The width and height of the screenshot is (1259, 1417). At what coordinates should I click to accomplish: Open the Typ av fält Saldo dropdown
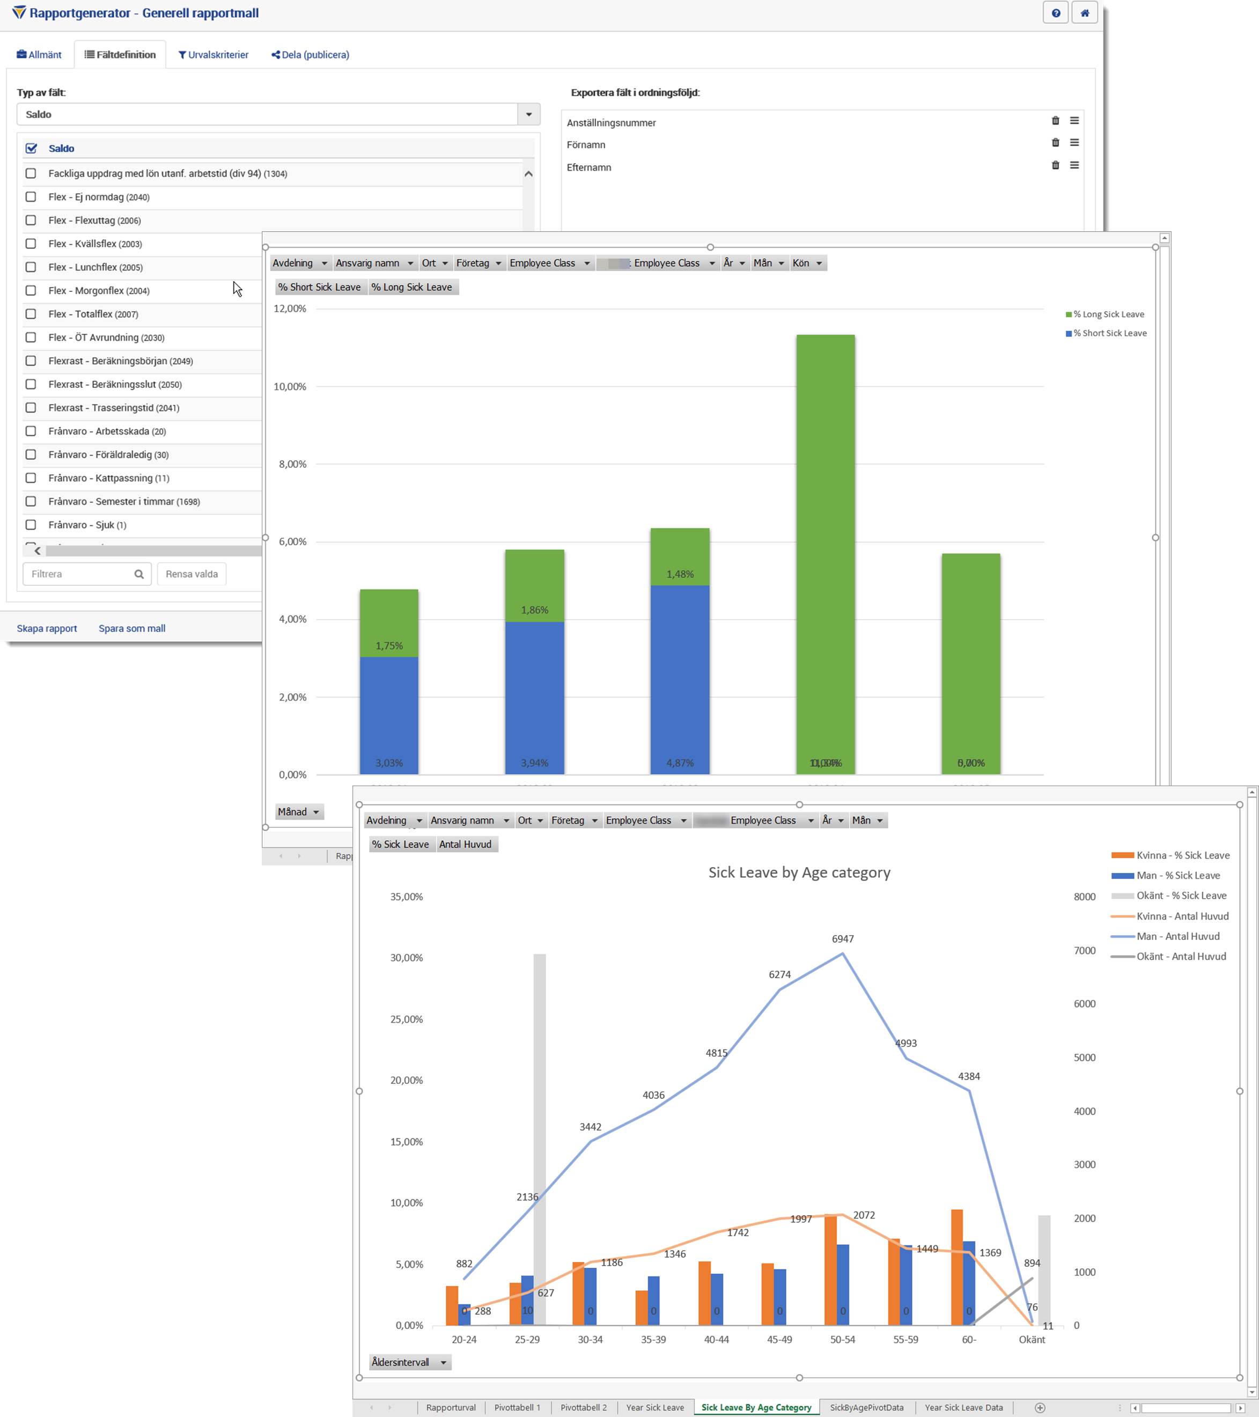[x=528, y=114]
